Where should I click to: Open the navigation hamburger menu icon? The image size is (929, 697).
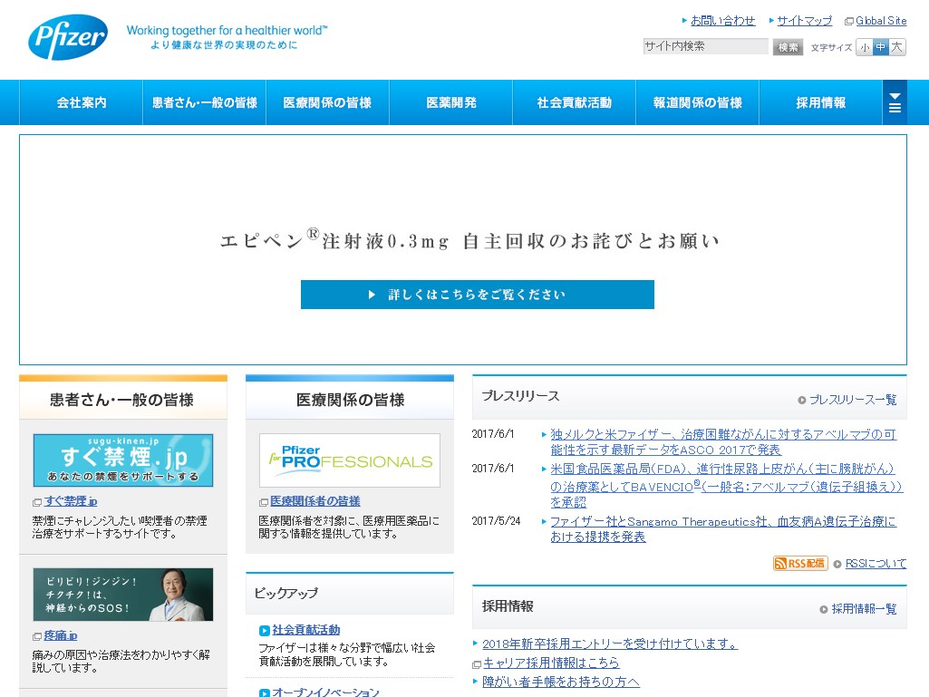(x=895, y=102)
